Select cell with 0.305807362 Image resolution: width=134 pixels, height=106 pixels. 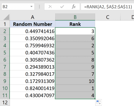pyautogui.click(x=32, y=60)
